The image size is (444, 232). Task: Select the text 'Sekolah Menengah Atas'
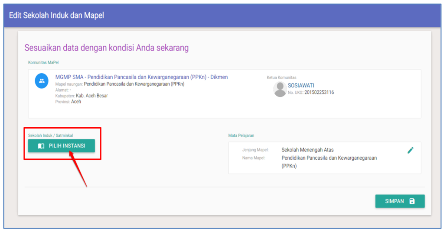[x=307, y=150]
